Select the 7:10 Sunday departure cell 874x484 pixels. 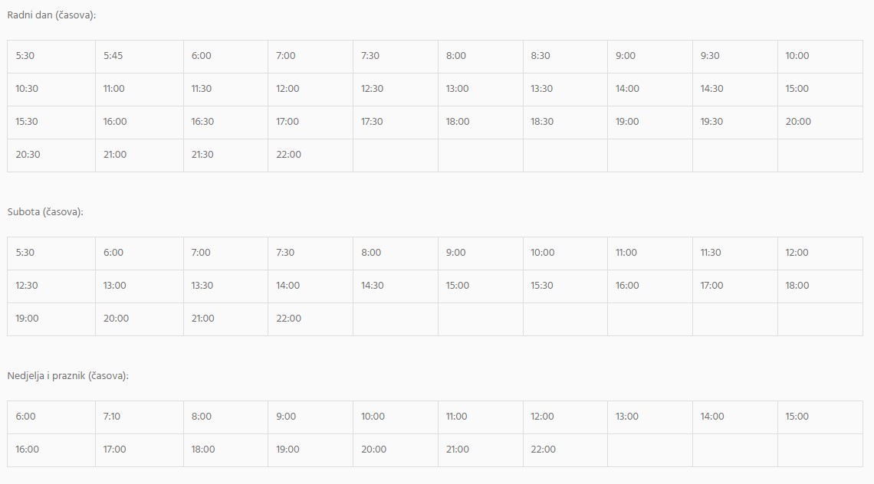click(x=112, y=417)
